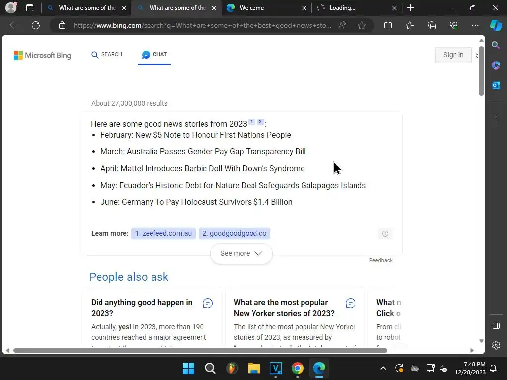Add this page to favorites star

[x=362, y=25]
